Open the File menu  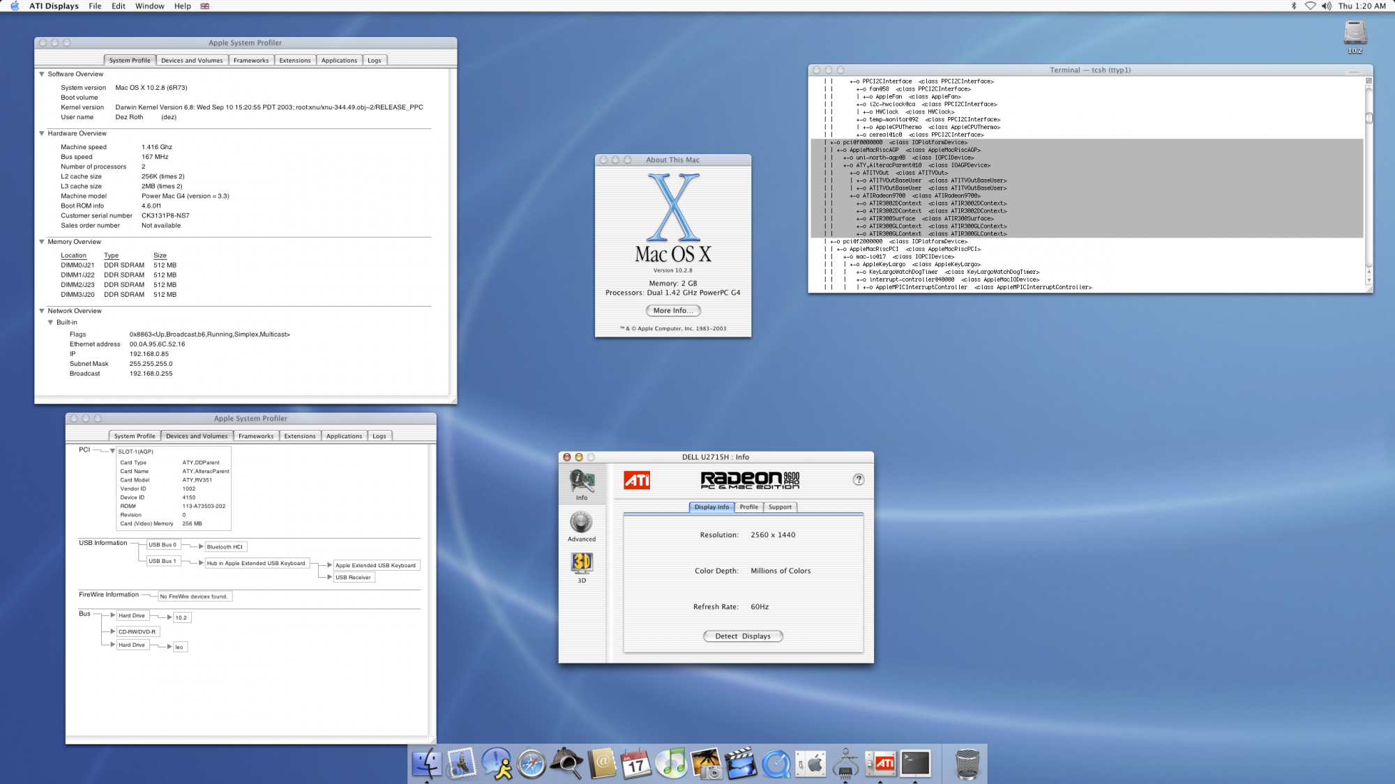pyautogui.click(x=95, y=6)
